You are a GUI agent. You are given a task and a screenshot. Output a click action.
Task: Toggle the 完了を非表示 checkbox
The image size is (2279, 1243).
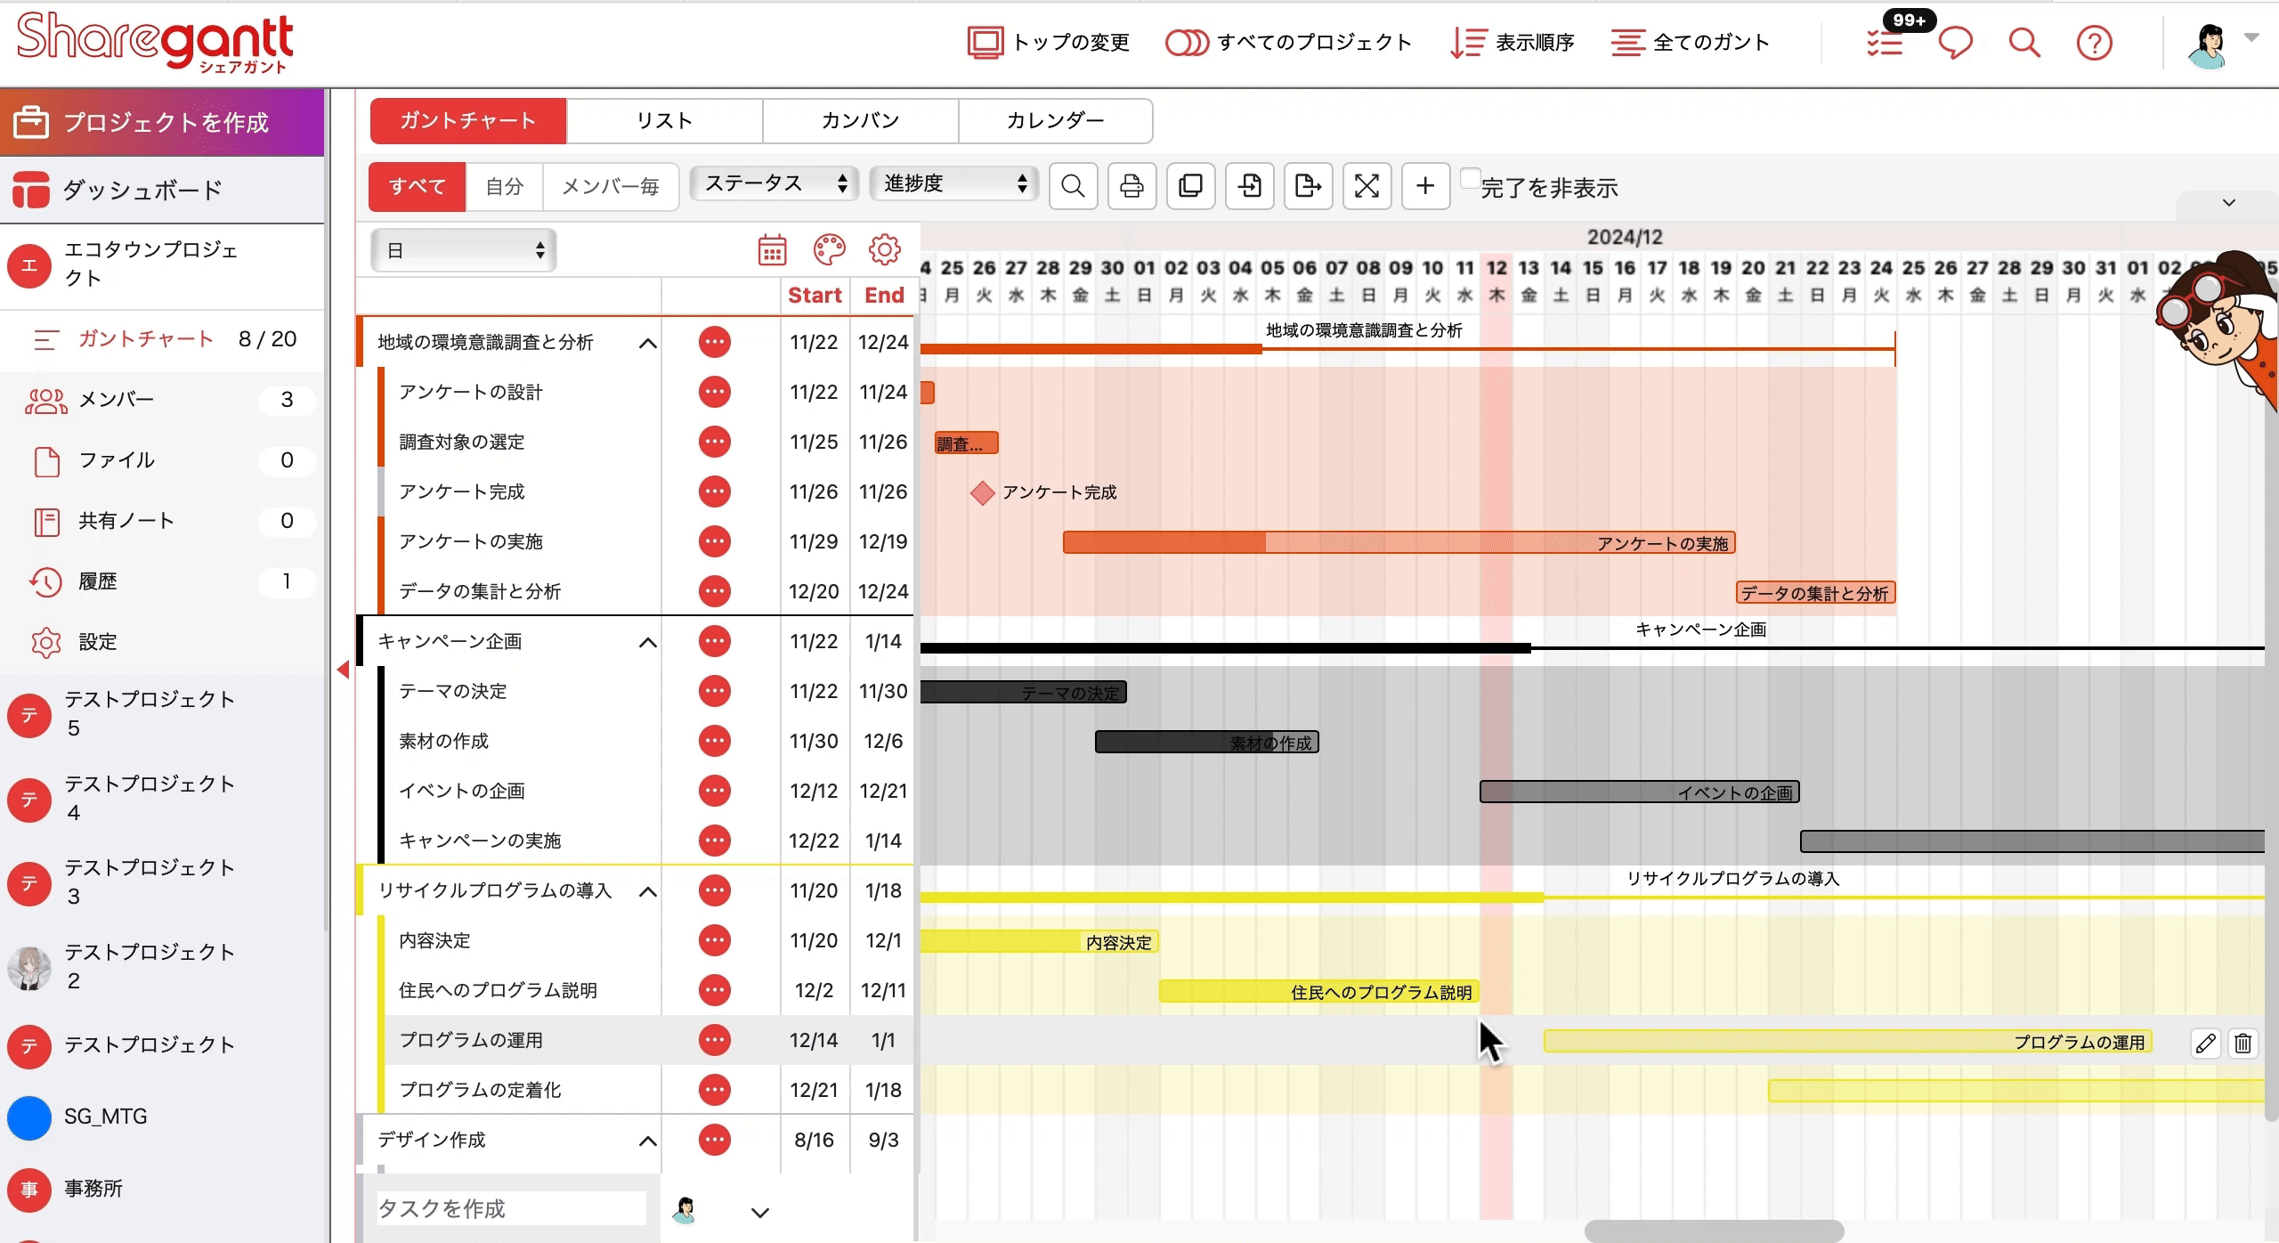pyautogui.click(x=1471, y=178)
